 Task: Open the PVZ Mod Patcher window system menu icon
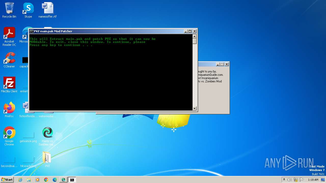(x=32, y=31)
